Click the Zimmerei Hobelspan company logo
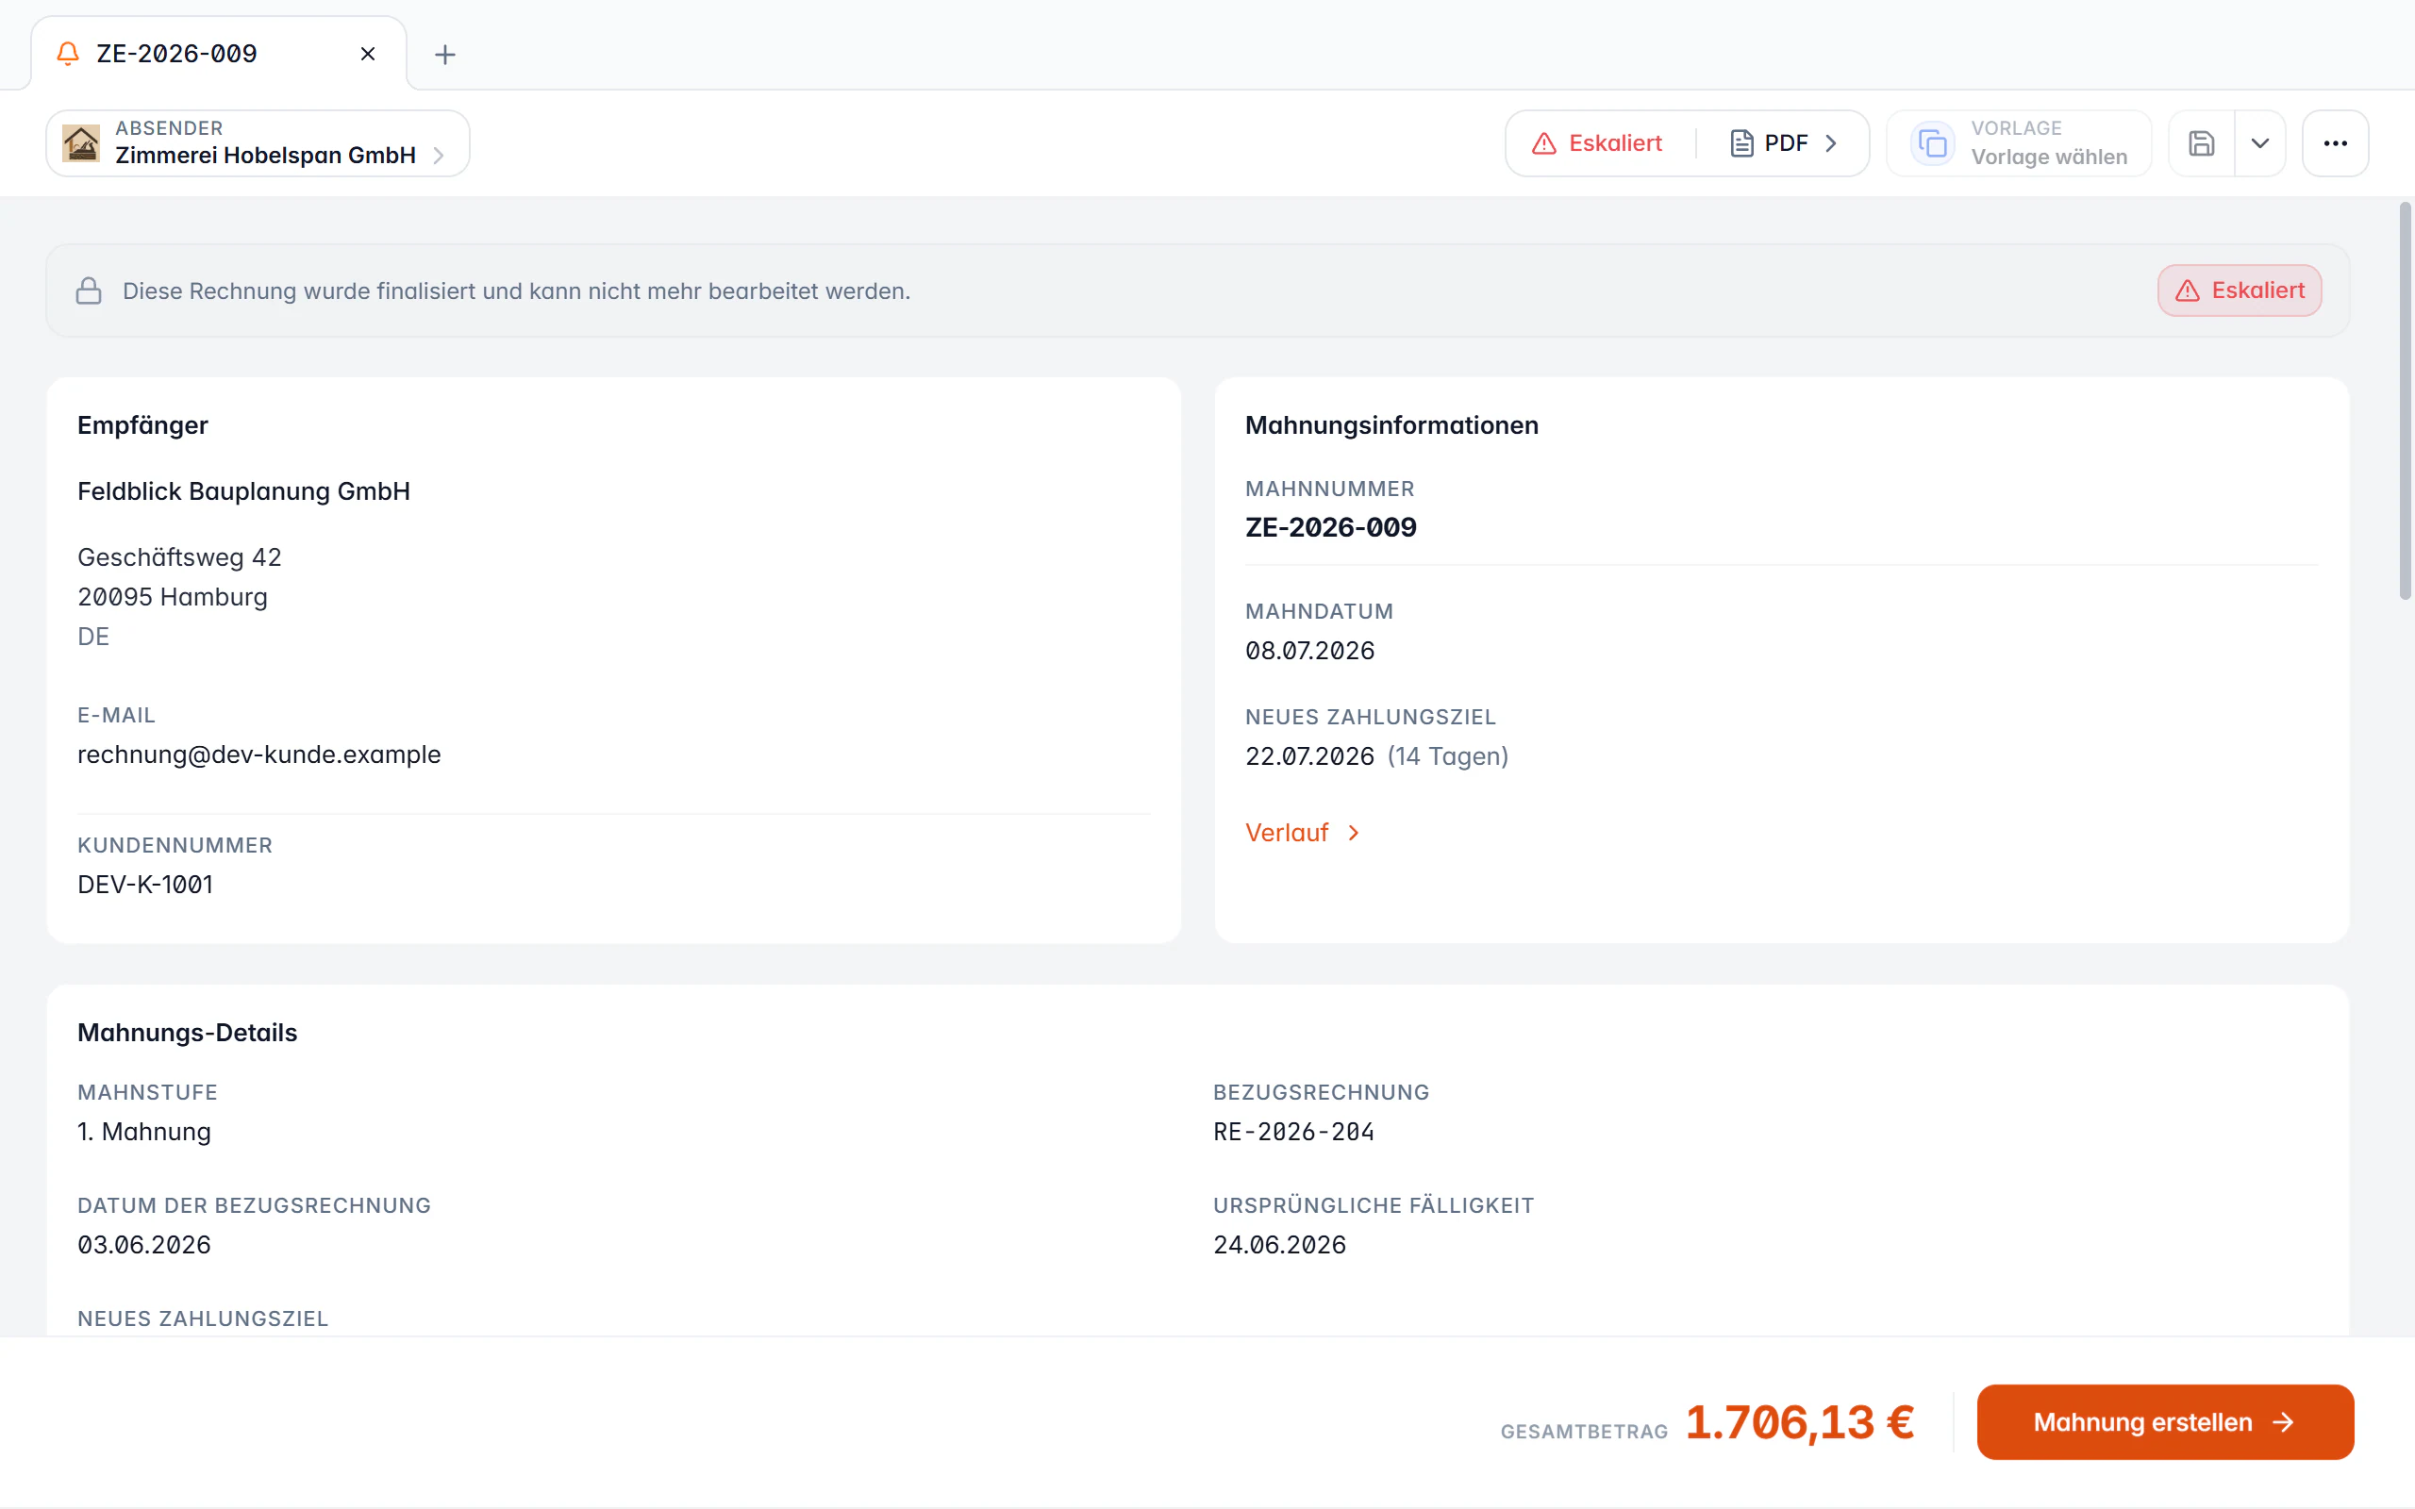Screen dimensions: 2415x1509 81,143
